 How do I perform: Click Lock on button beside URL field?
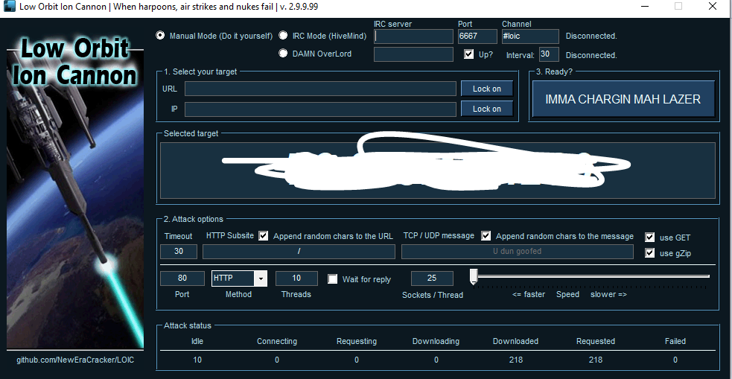click(x=487, y=89)
